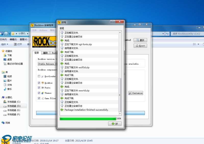Viewport: 204px width, 144px height.
Task: Open the view options dropdown arrow in Explorer
Action: (x=198, y=44)
